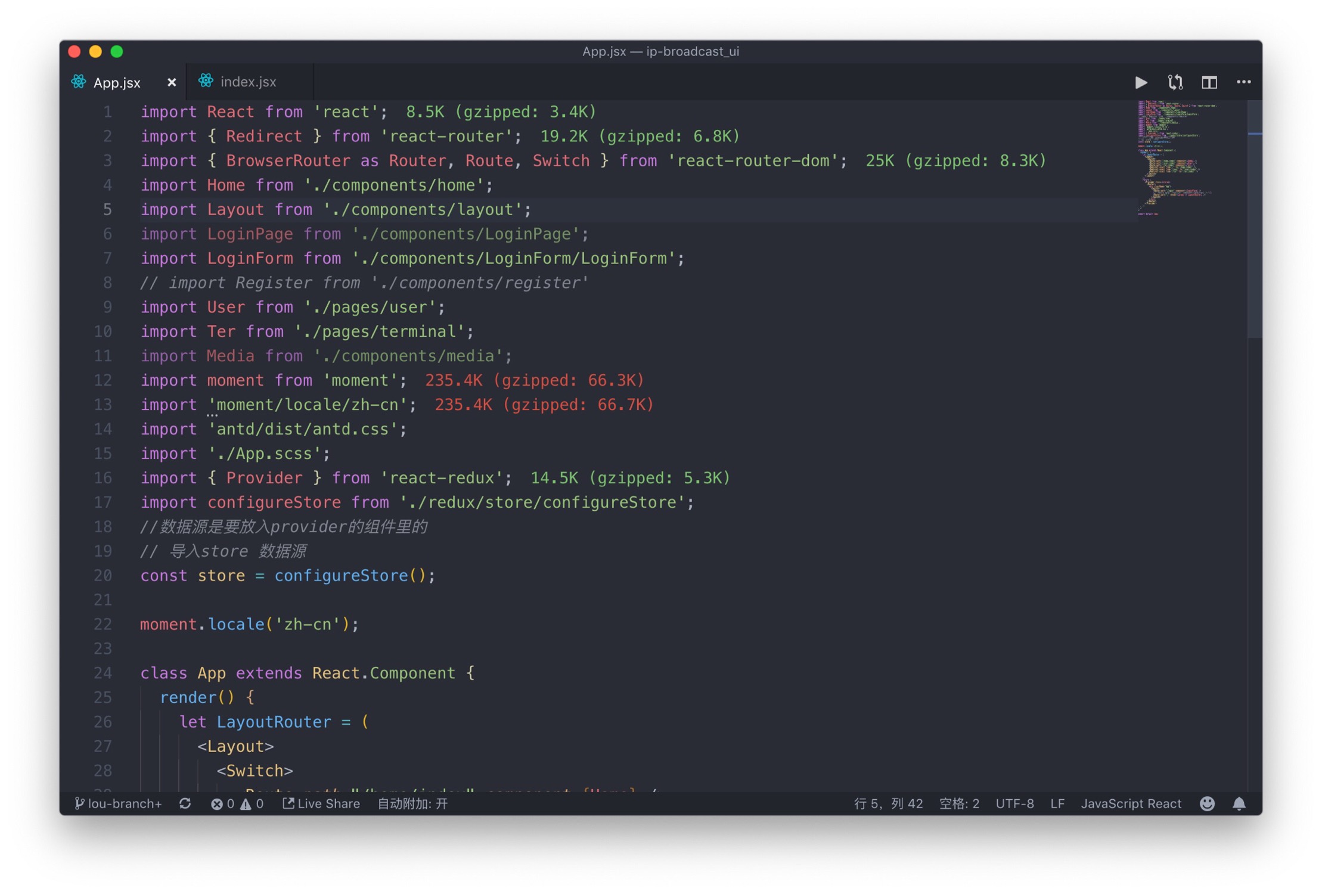1322x894 pixels.
Task: Start a Live Share session
Action: pyautogui.click(x=321, y=803)
